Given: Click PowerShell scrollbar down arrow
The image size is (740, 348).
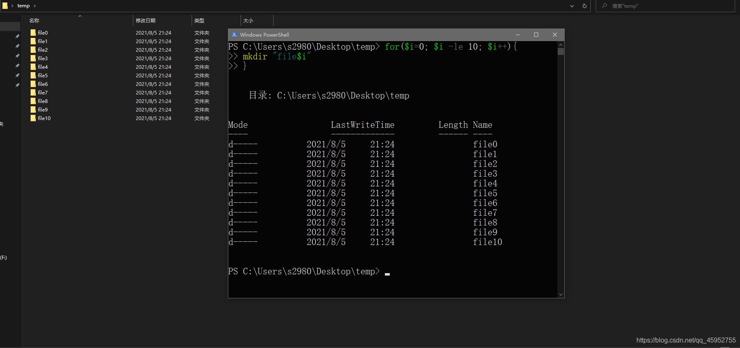Looking at the screenshot, I should coord(561,295).
